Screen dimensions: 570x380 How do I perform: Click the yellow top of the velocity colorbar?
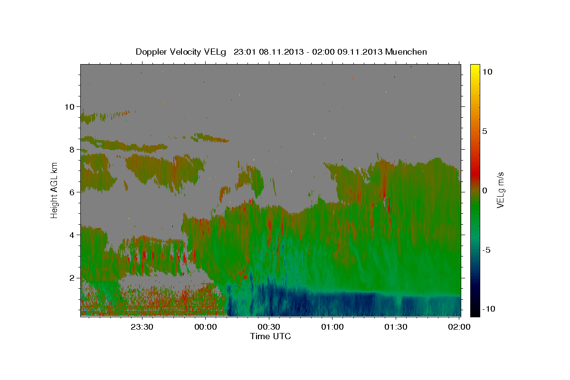pos(475,69)
